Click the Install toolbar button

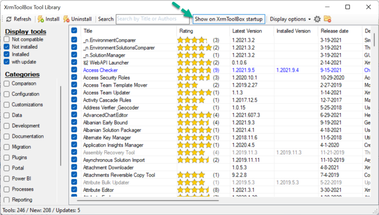click(49, 19)
